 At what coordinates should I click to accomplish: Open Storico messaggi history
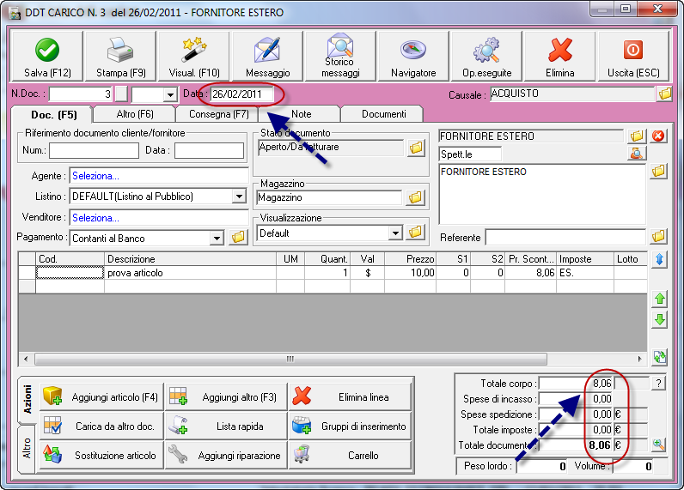[340, 56]
